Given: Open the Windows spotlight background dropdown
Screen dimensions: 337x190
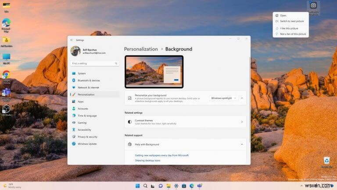Looking at the screenshot, I should (223, 98).
